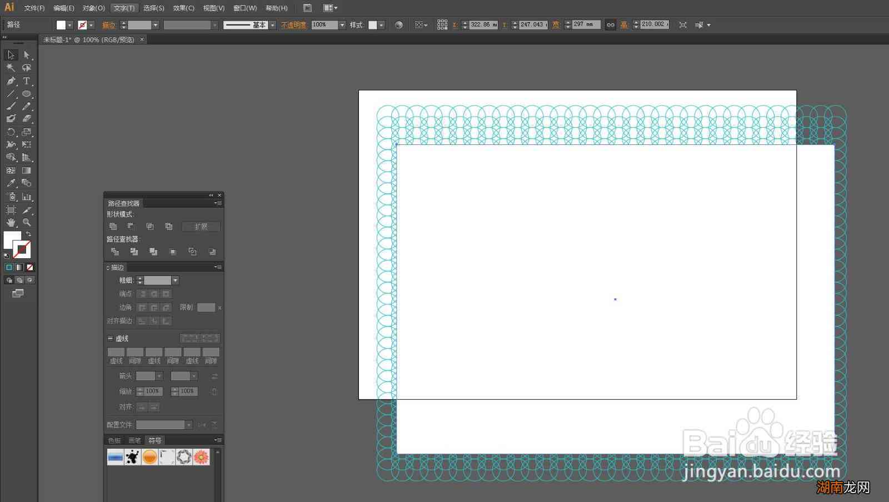Click the Divide pathfinder icon

115,252
